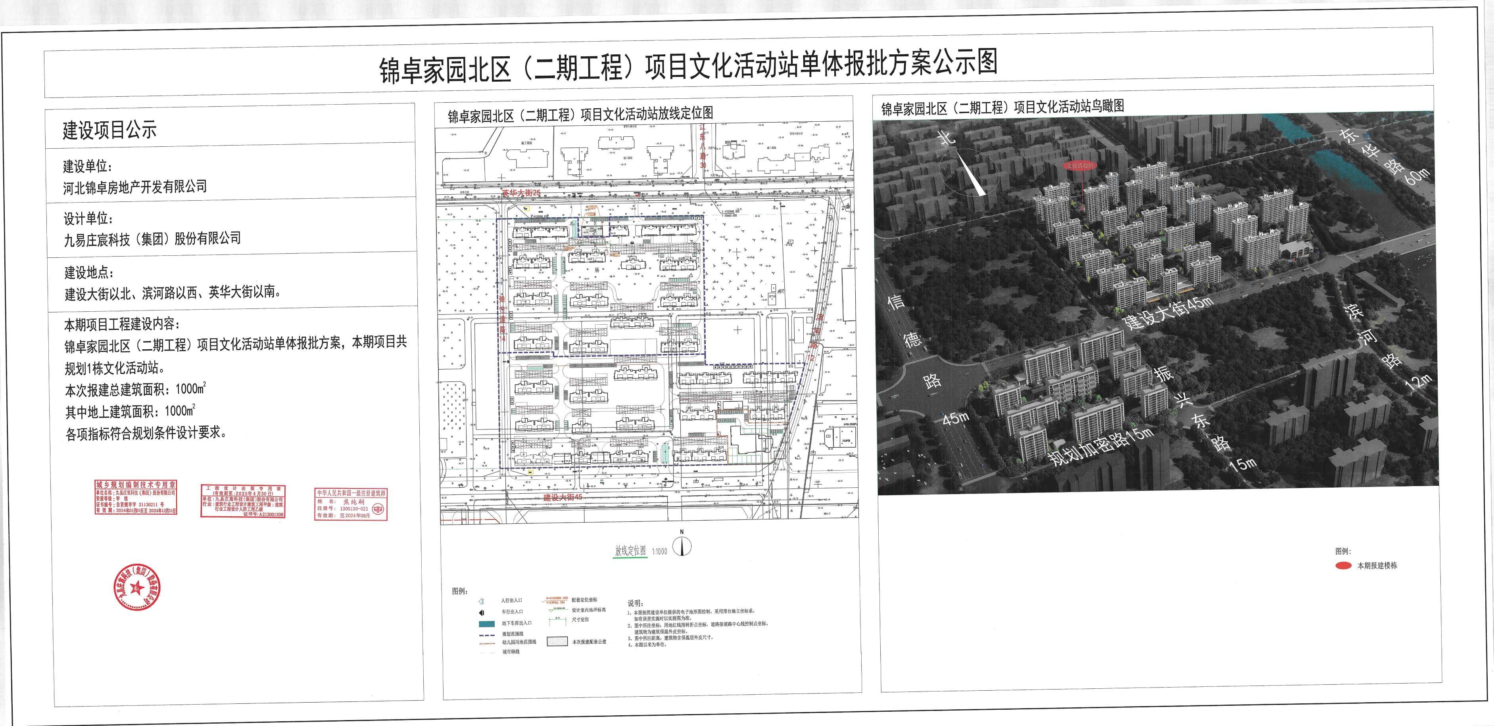Click the round red company seal
1494x726 pixels.
tap(136, 586)
